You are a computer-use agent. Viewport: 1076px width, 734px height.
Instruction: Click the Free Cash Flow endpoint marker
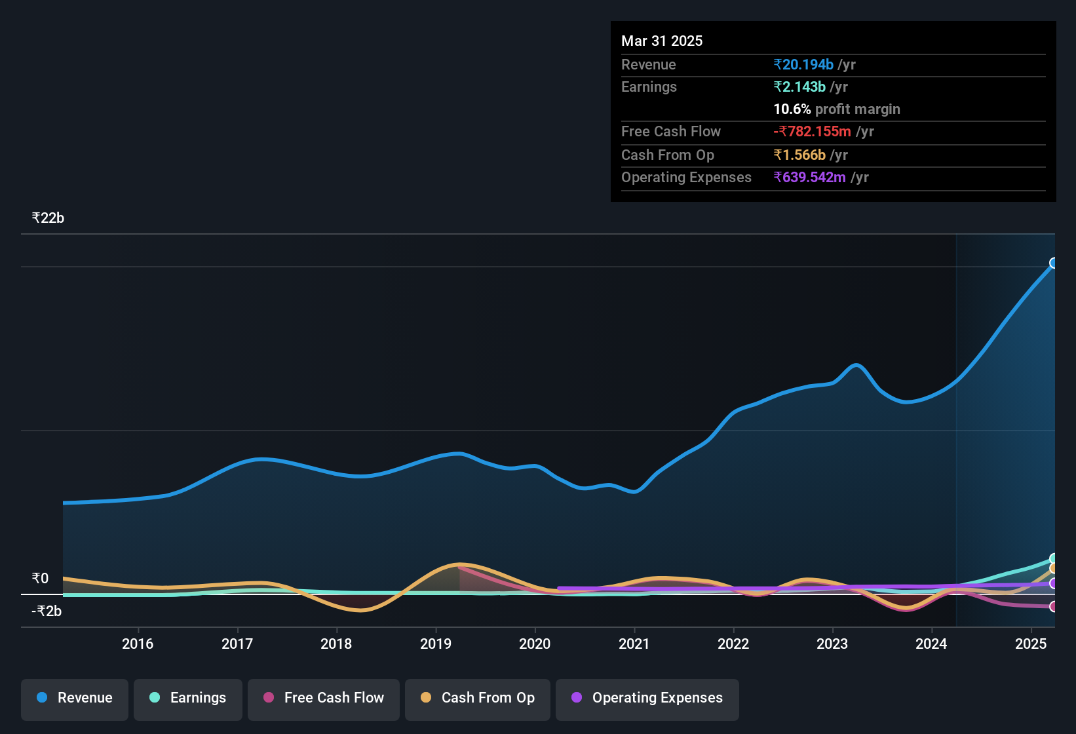pos(1054,607)
